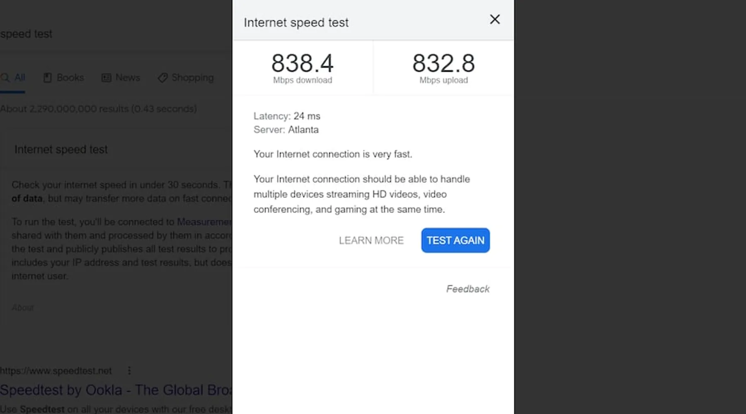Click the TEST AGAIN button
This screenshot has width=746, height=414.
click(x=455, y=240)
